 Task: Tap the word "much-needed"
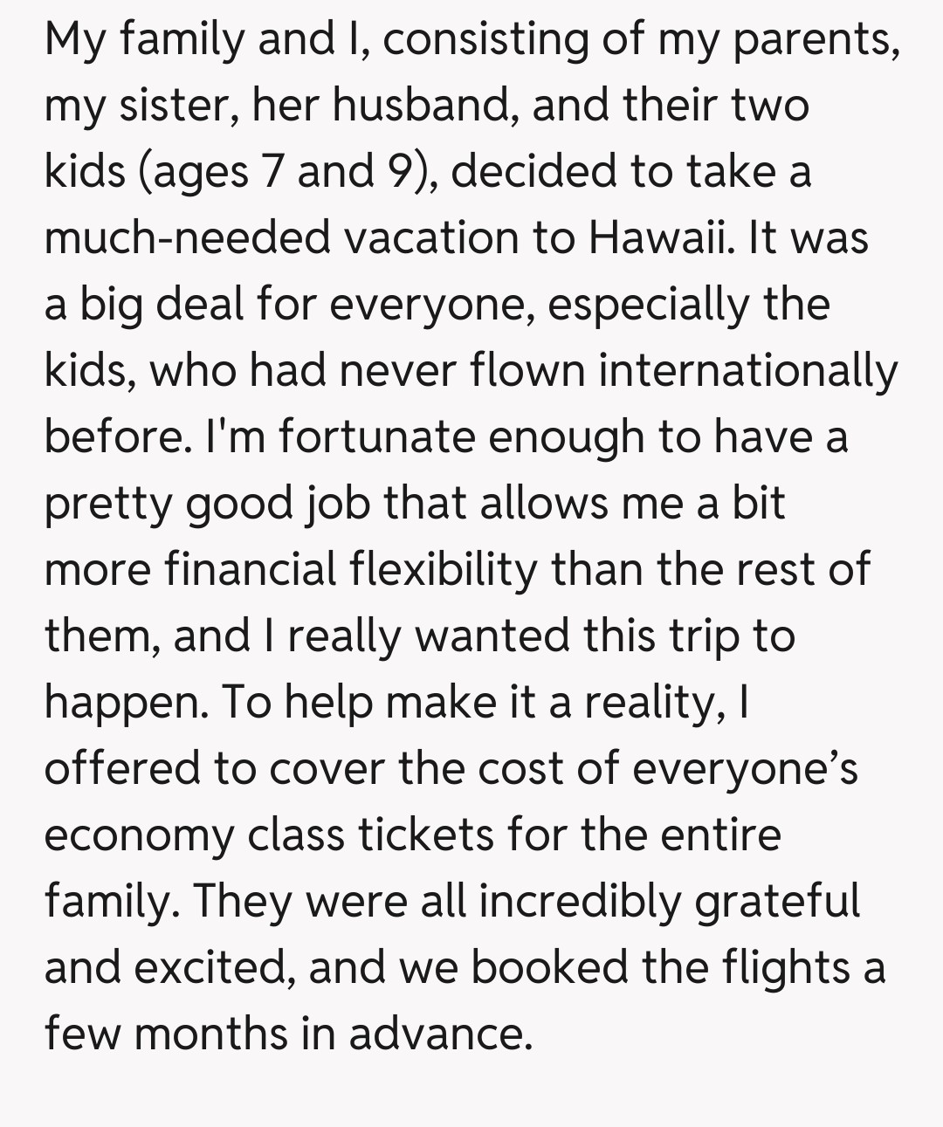187,237
